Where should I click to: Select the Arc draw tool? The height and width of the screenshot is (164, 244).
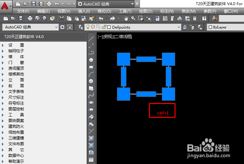[91, 74]
